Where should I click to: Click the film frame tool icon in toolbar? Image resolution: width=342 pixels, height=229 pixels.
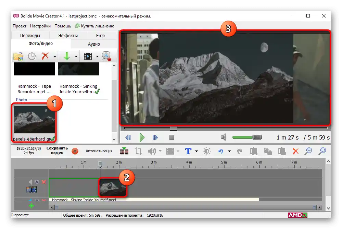170,151
